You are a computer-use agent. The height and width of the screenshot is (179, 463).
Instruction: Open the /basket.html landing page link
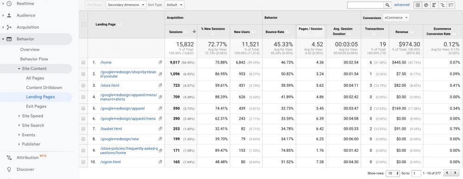pyautogui.click(x=111, y=129)
